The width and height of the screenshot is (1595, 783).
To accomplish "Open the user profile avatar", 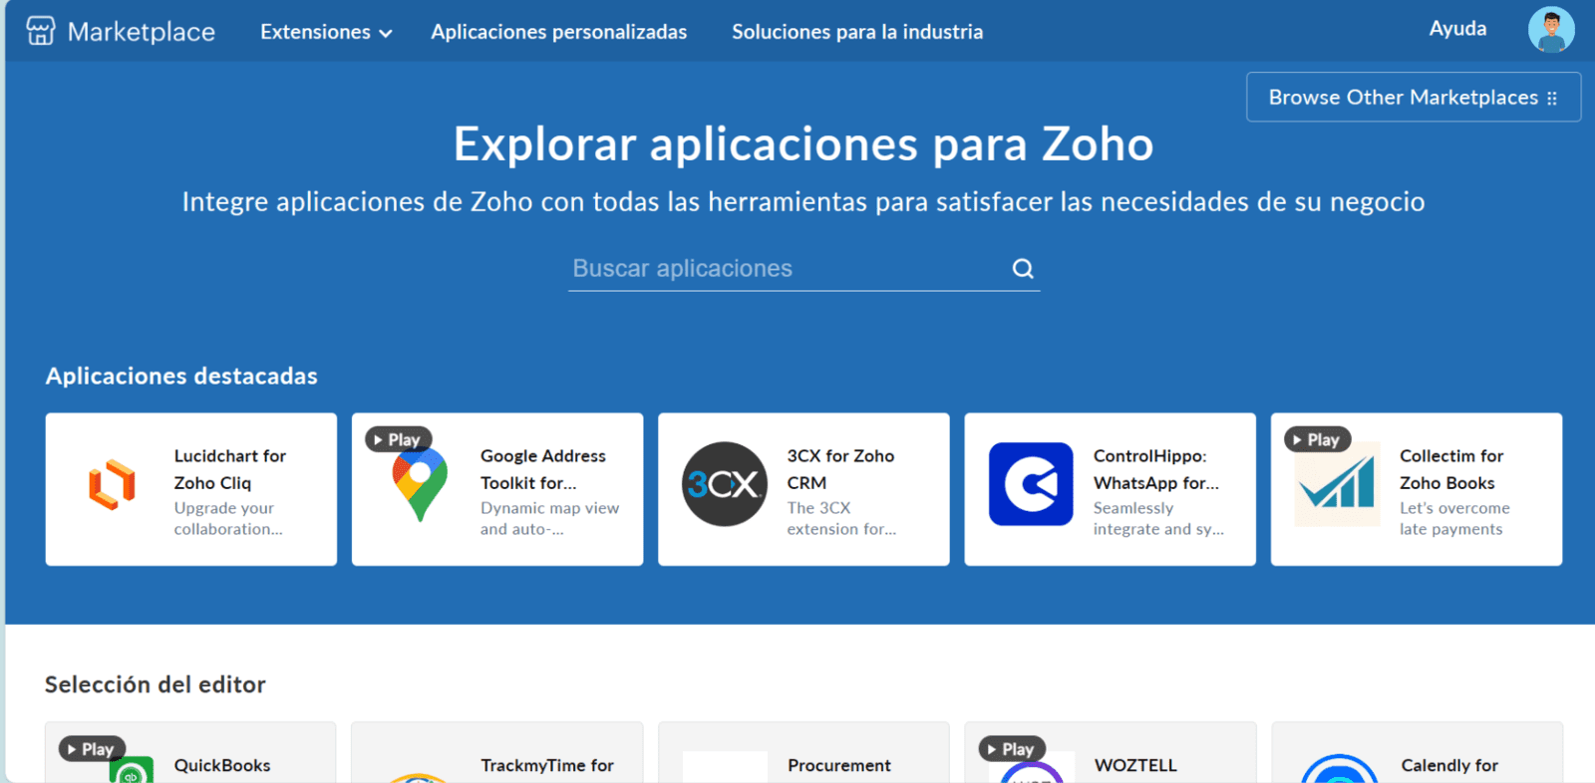I will coord(1551,30).
